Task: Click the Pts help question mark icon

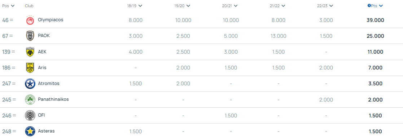Action: pos(369,6)
